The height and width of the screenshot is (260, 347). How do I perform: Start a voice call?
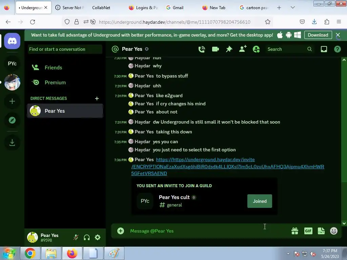coord(202,49)
